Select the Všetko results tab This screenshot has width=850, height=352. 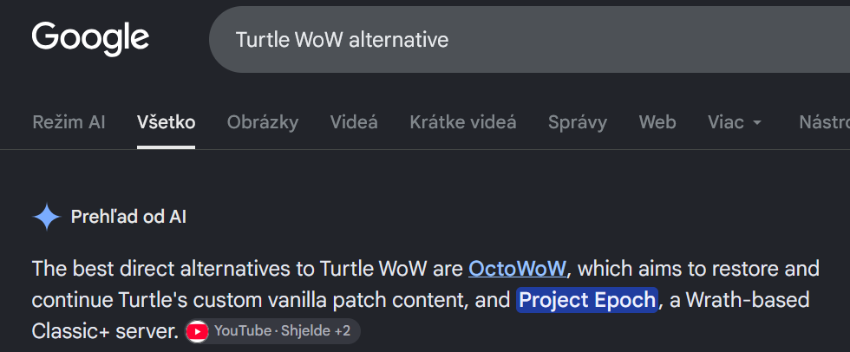click(x=166, y=122)
